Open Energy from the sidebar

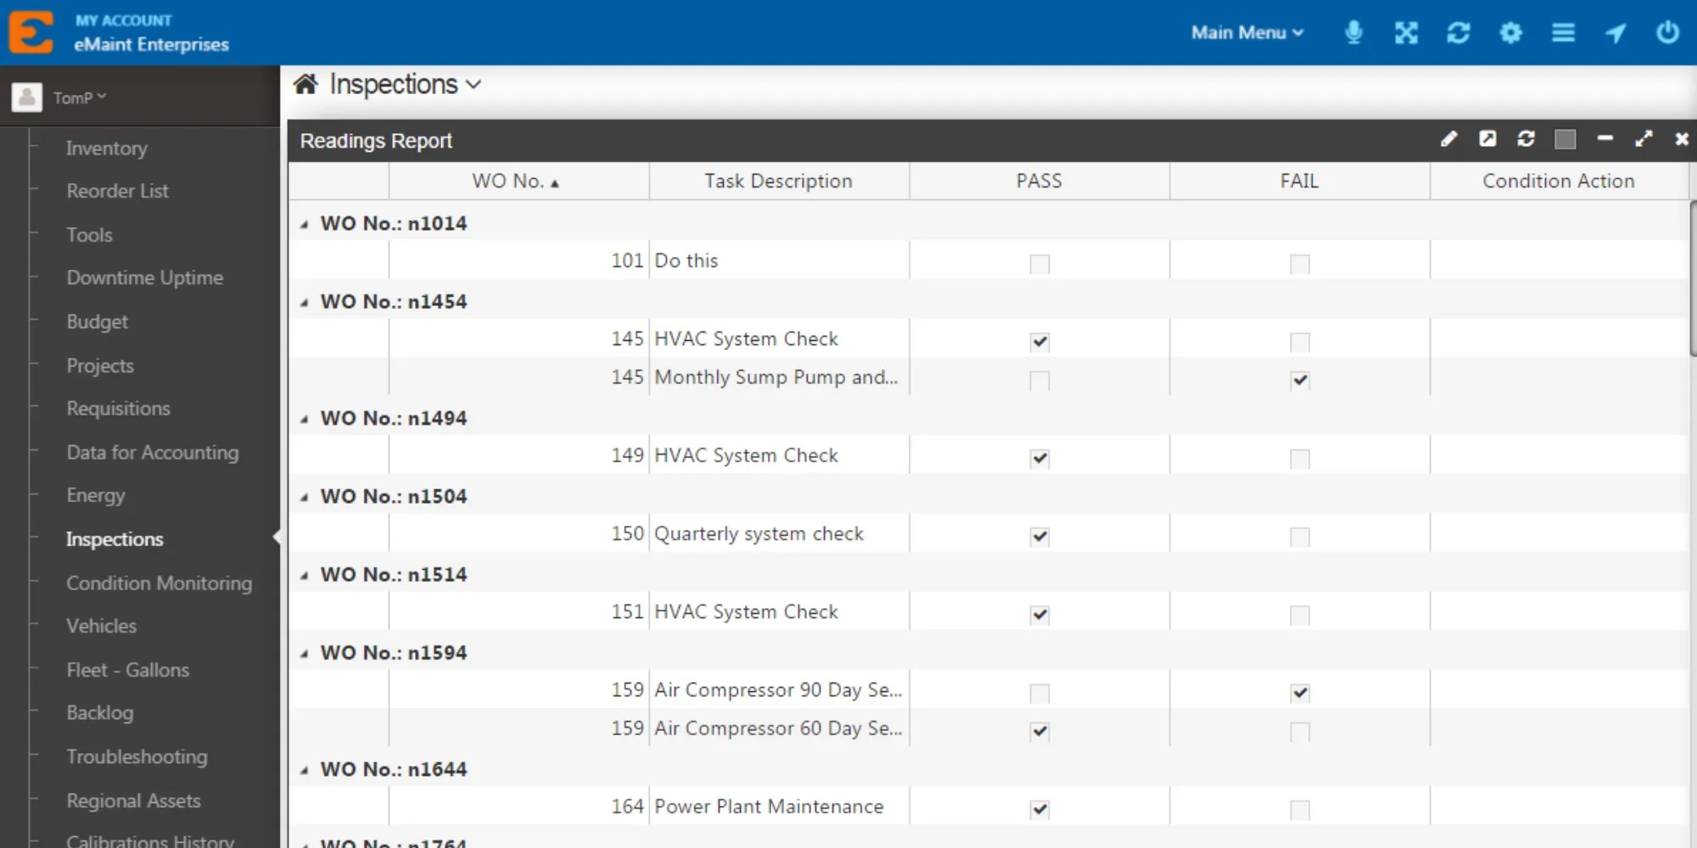coord(96,495)
